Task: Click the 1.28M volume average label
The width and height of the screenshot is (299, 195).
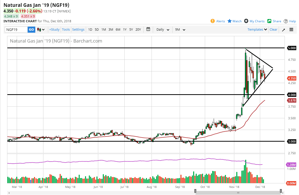Action: [x=291, y=165]
